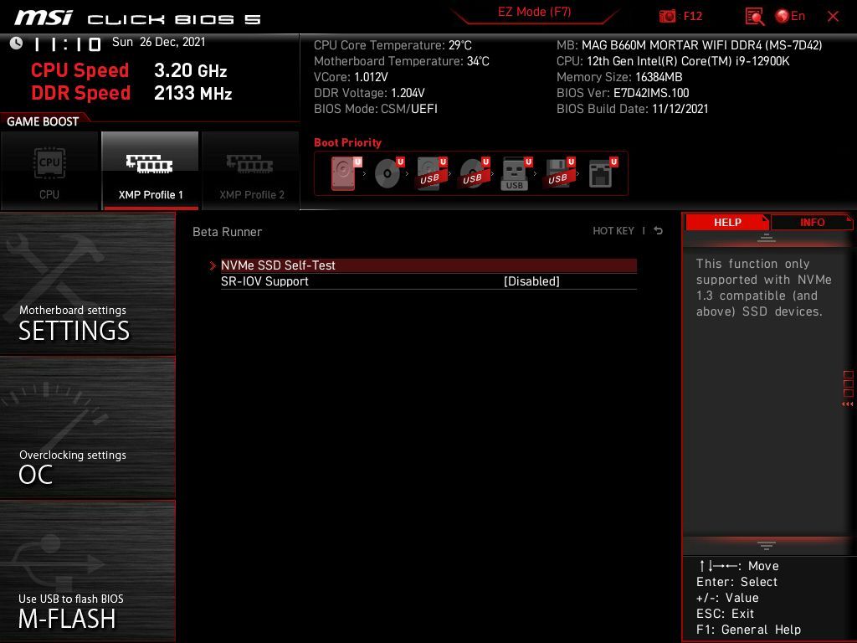Click the USB floppy boot device icon
Image resolution: width=857 pixels, height=643 pixels.
pyautogui.click(x=557, y=174)
